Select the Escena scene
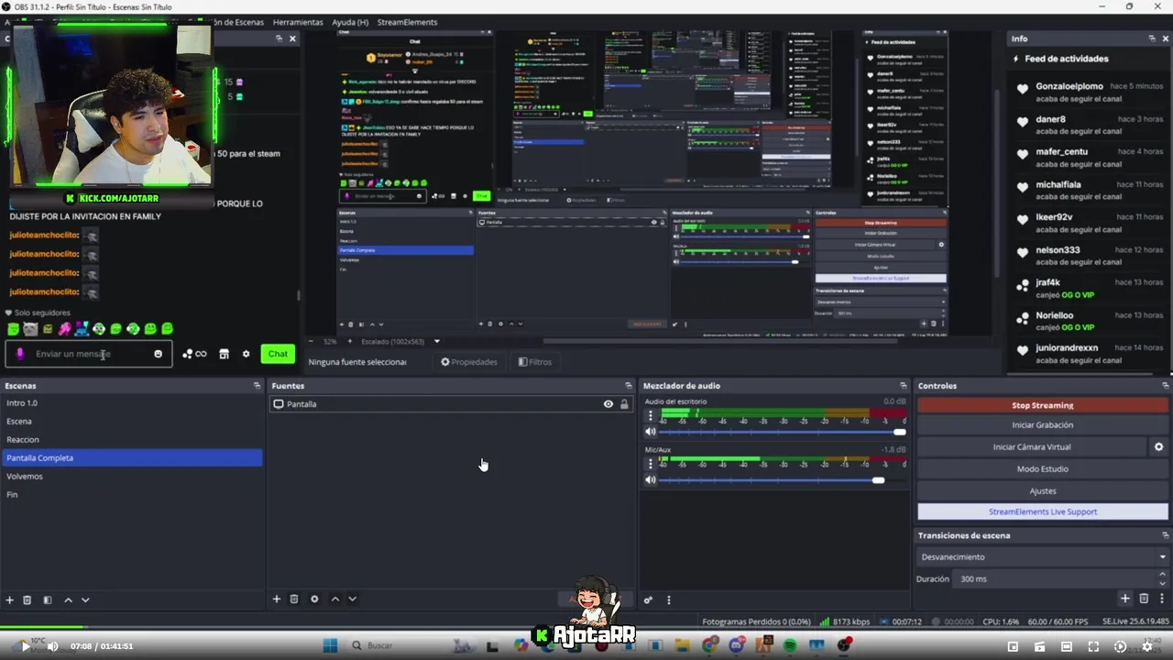 pyautogui.click(x=132, y=422)
